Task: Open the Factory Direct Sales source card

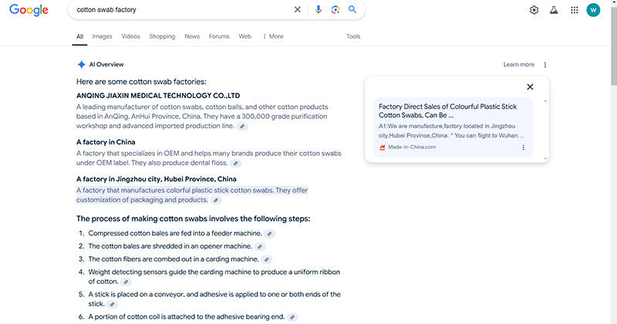Action: pos(447,110)
